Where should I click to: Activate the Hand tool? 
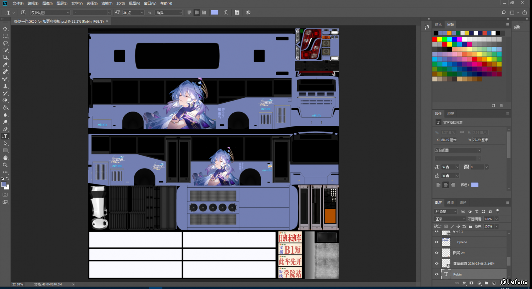(5, 158)
